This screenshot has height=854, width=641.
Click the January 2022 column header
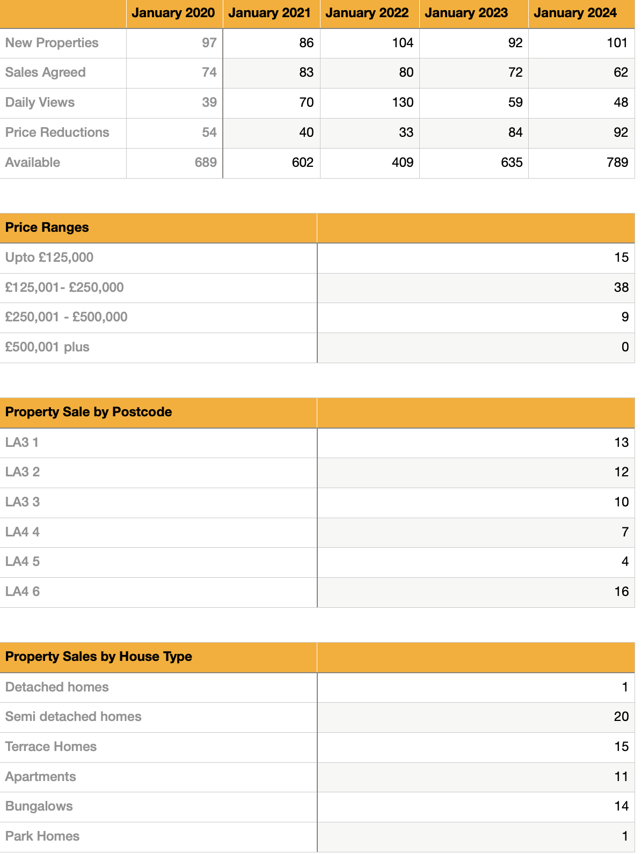367,13
